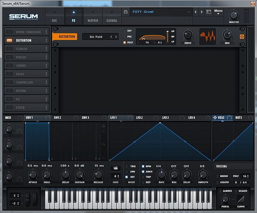Open the Sin Fold distortion type dropdown
Image resolution: width=257 pixels, height=213 pixels.
click(x=95, y=37)
